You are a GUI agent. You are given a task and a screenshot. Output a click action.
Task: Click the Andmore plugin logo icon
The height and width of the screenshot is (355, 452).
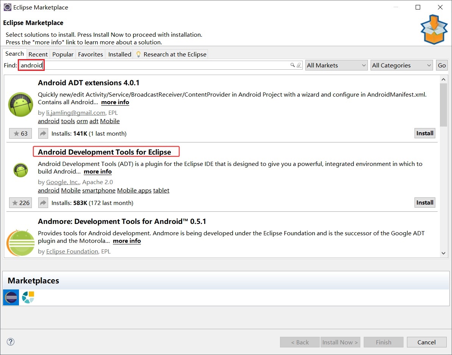(x=20, y=242)
